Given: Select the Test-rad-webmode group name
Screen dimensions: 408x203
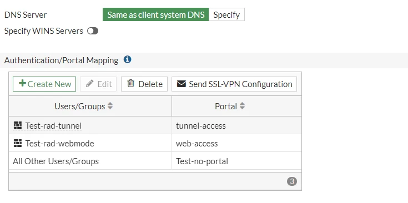Looking at the screenshot, I should 59,144.
